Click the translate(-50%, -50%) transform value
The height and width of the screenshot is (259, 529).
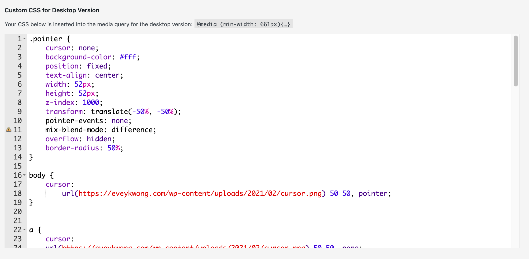[x=135, y=111]
